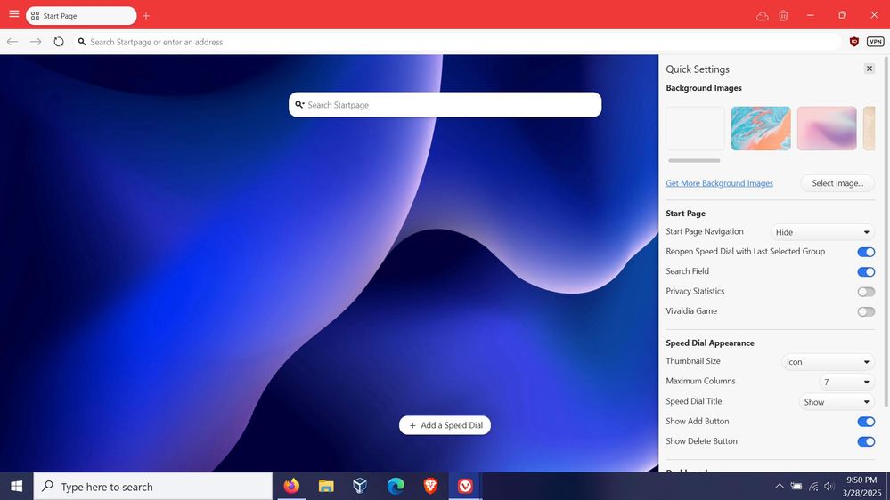Launch Firefox from the taskbar

pyautogui.click(x=291, y=486)
